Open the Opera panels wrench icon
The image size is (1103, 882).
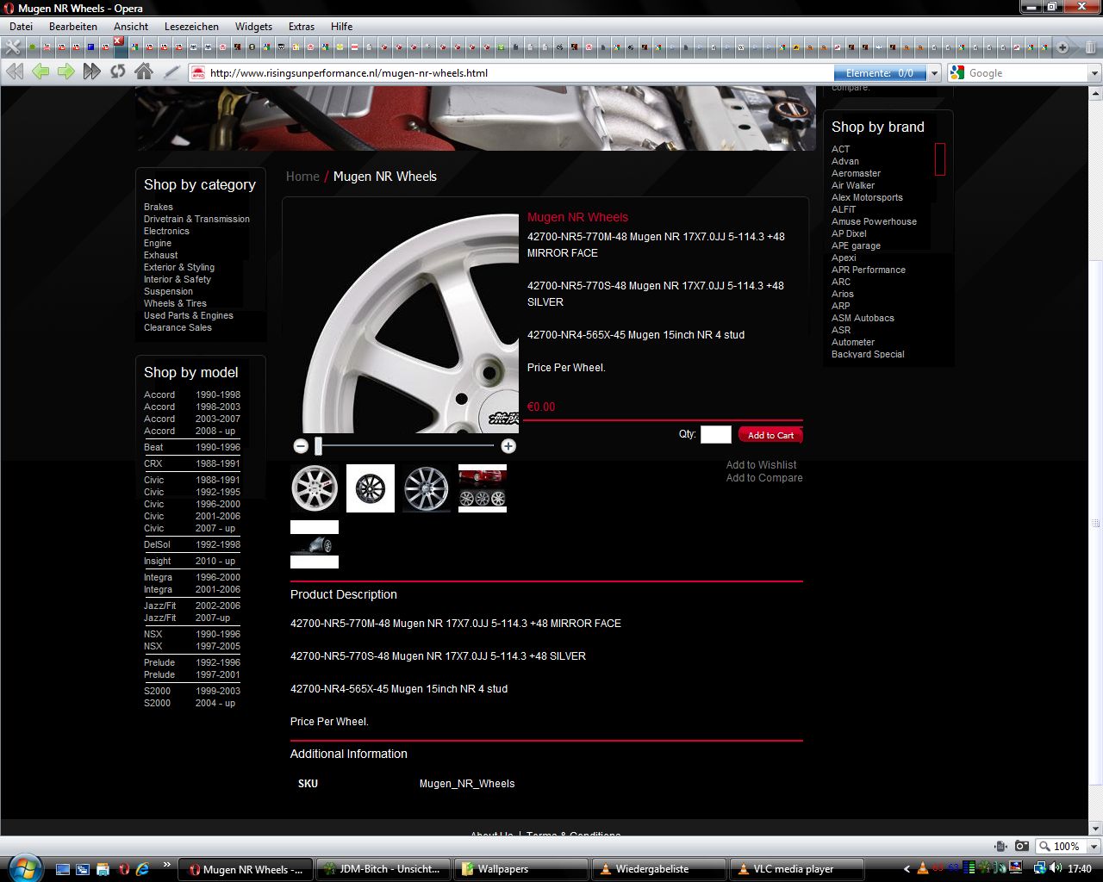pyautogui.click(x=13, y=47)
